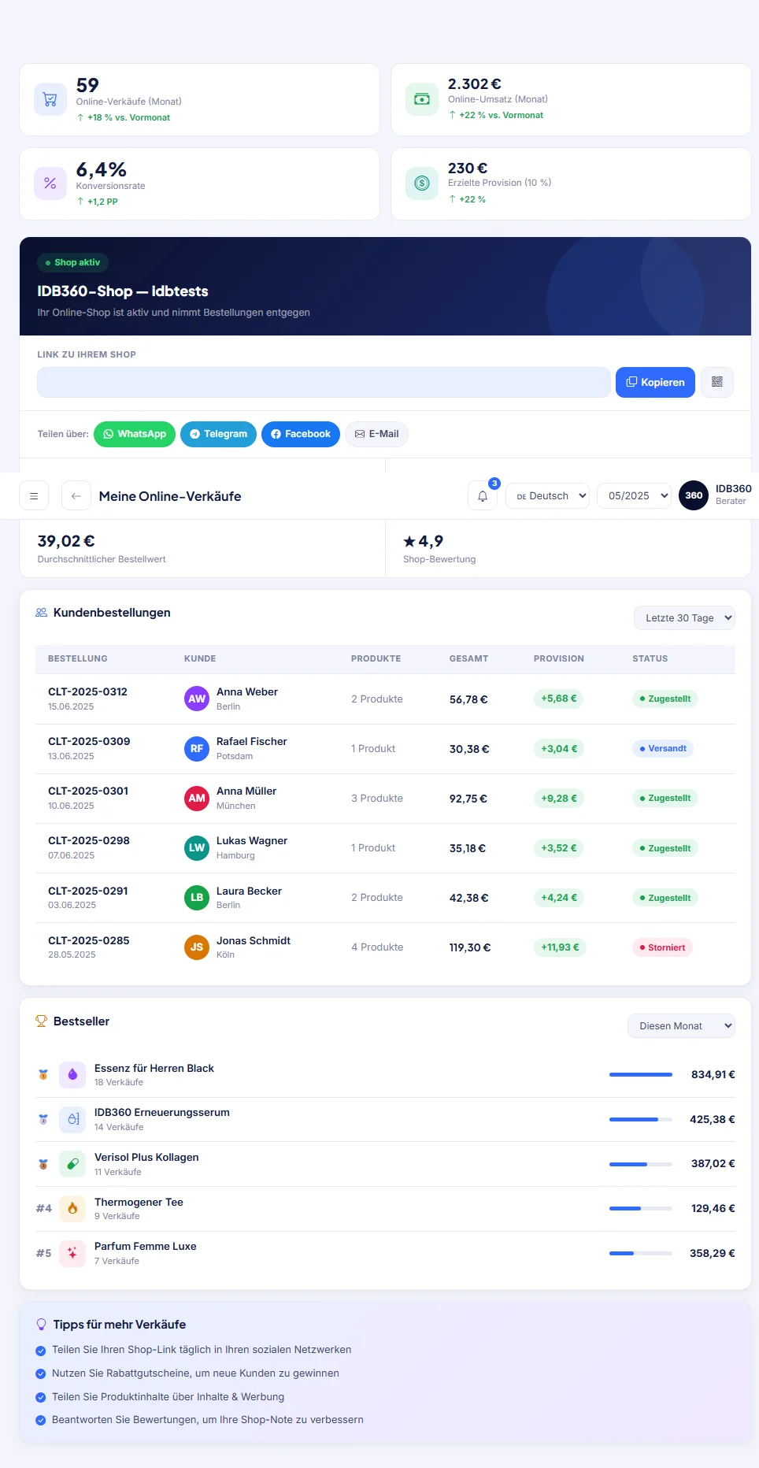
Task: Open the Letzte 30 Tage filter dropdown
Action: click(x=685, y=618)
